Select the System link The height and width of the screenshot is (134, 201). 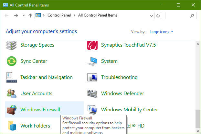click(109, 61)
